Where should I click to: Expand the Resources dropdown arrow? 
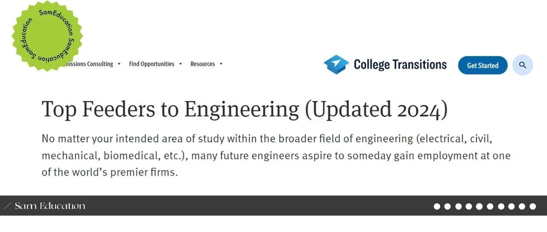(x=221, y=64)
